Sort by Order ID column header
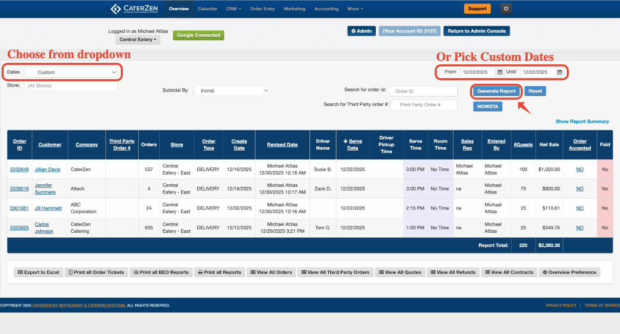 click(x=19, y=145)
